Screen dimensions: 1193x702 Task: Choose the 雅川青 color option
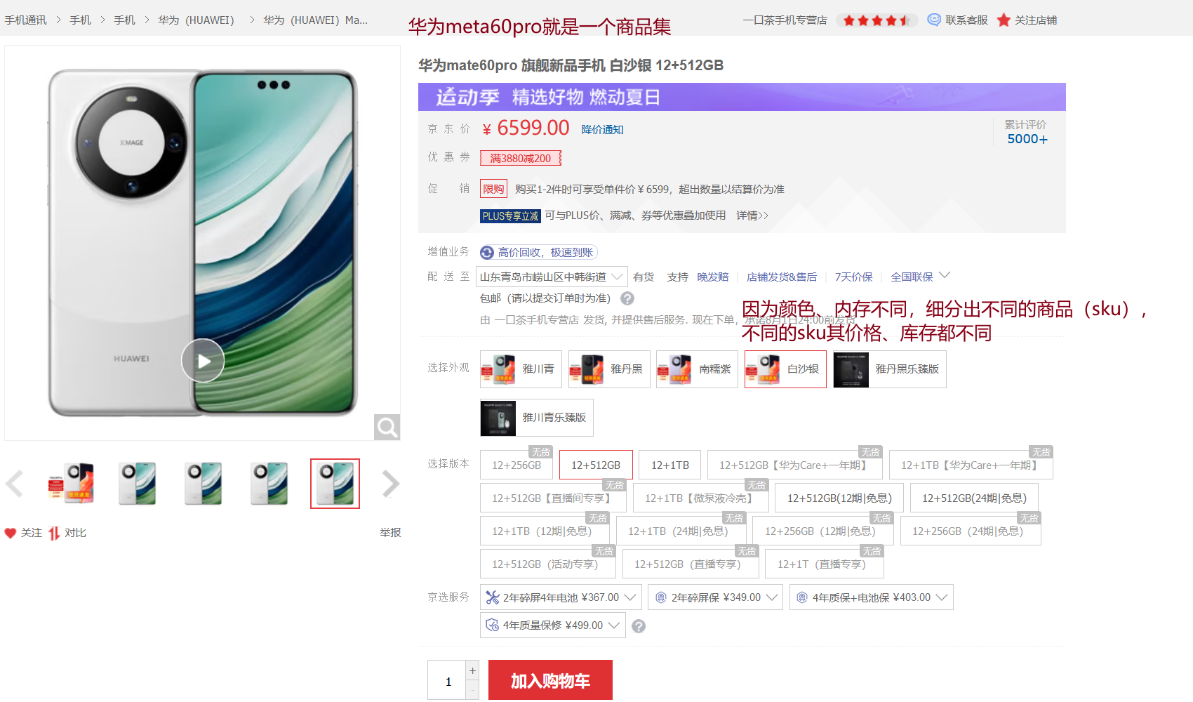point(521,369)
